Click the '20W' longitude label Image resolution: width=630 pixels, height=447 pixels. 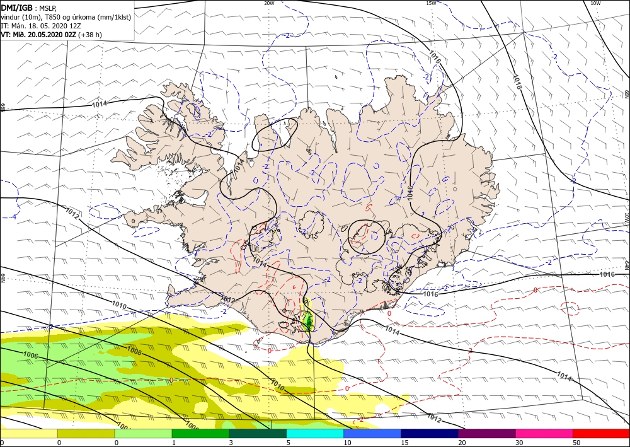269,3
